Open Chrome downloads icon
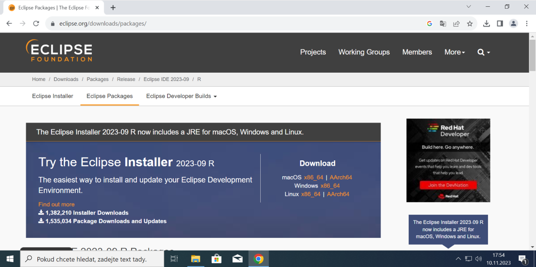The image size is (536, 267). coord(486,24)
